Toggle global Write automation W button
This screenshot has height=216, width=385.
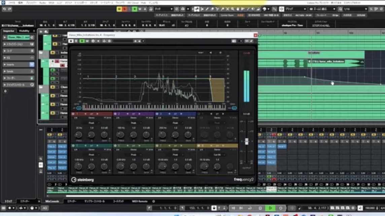[140, 9]
